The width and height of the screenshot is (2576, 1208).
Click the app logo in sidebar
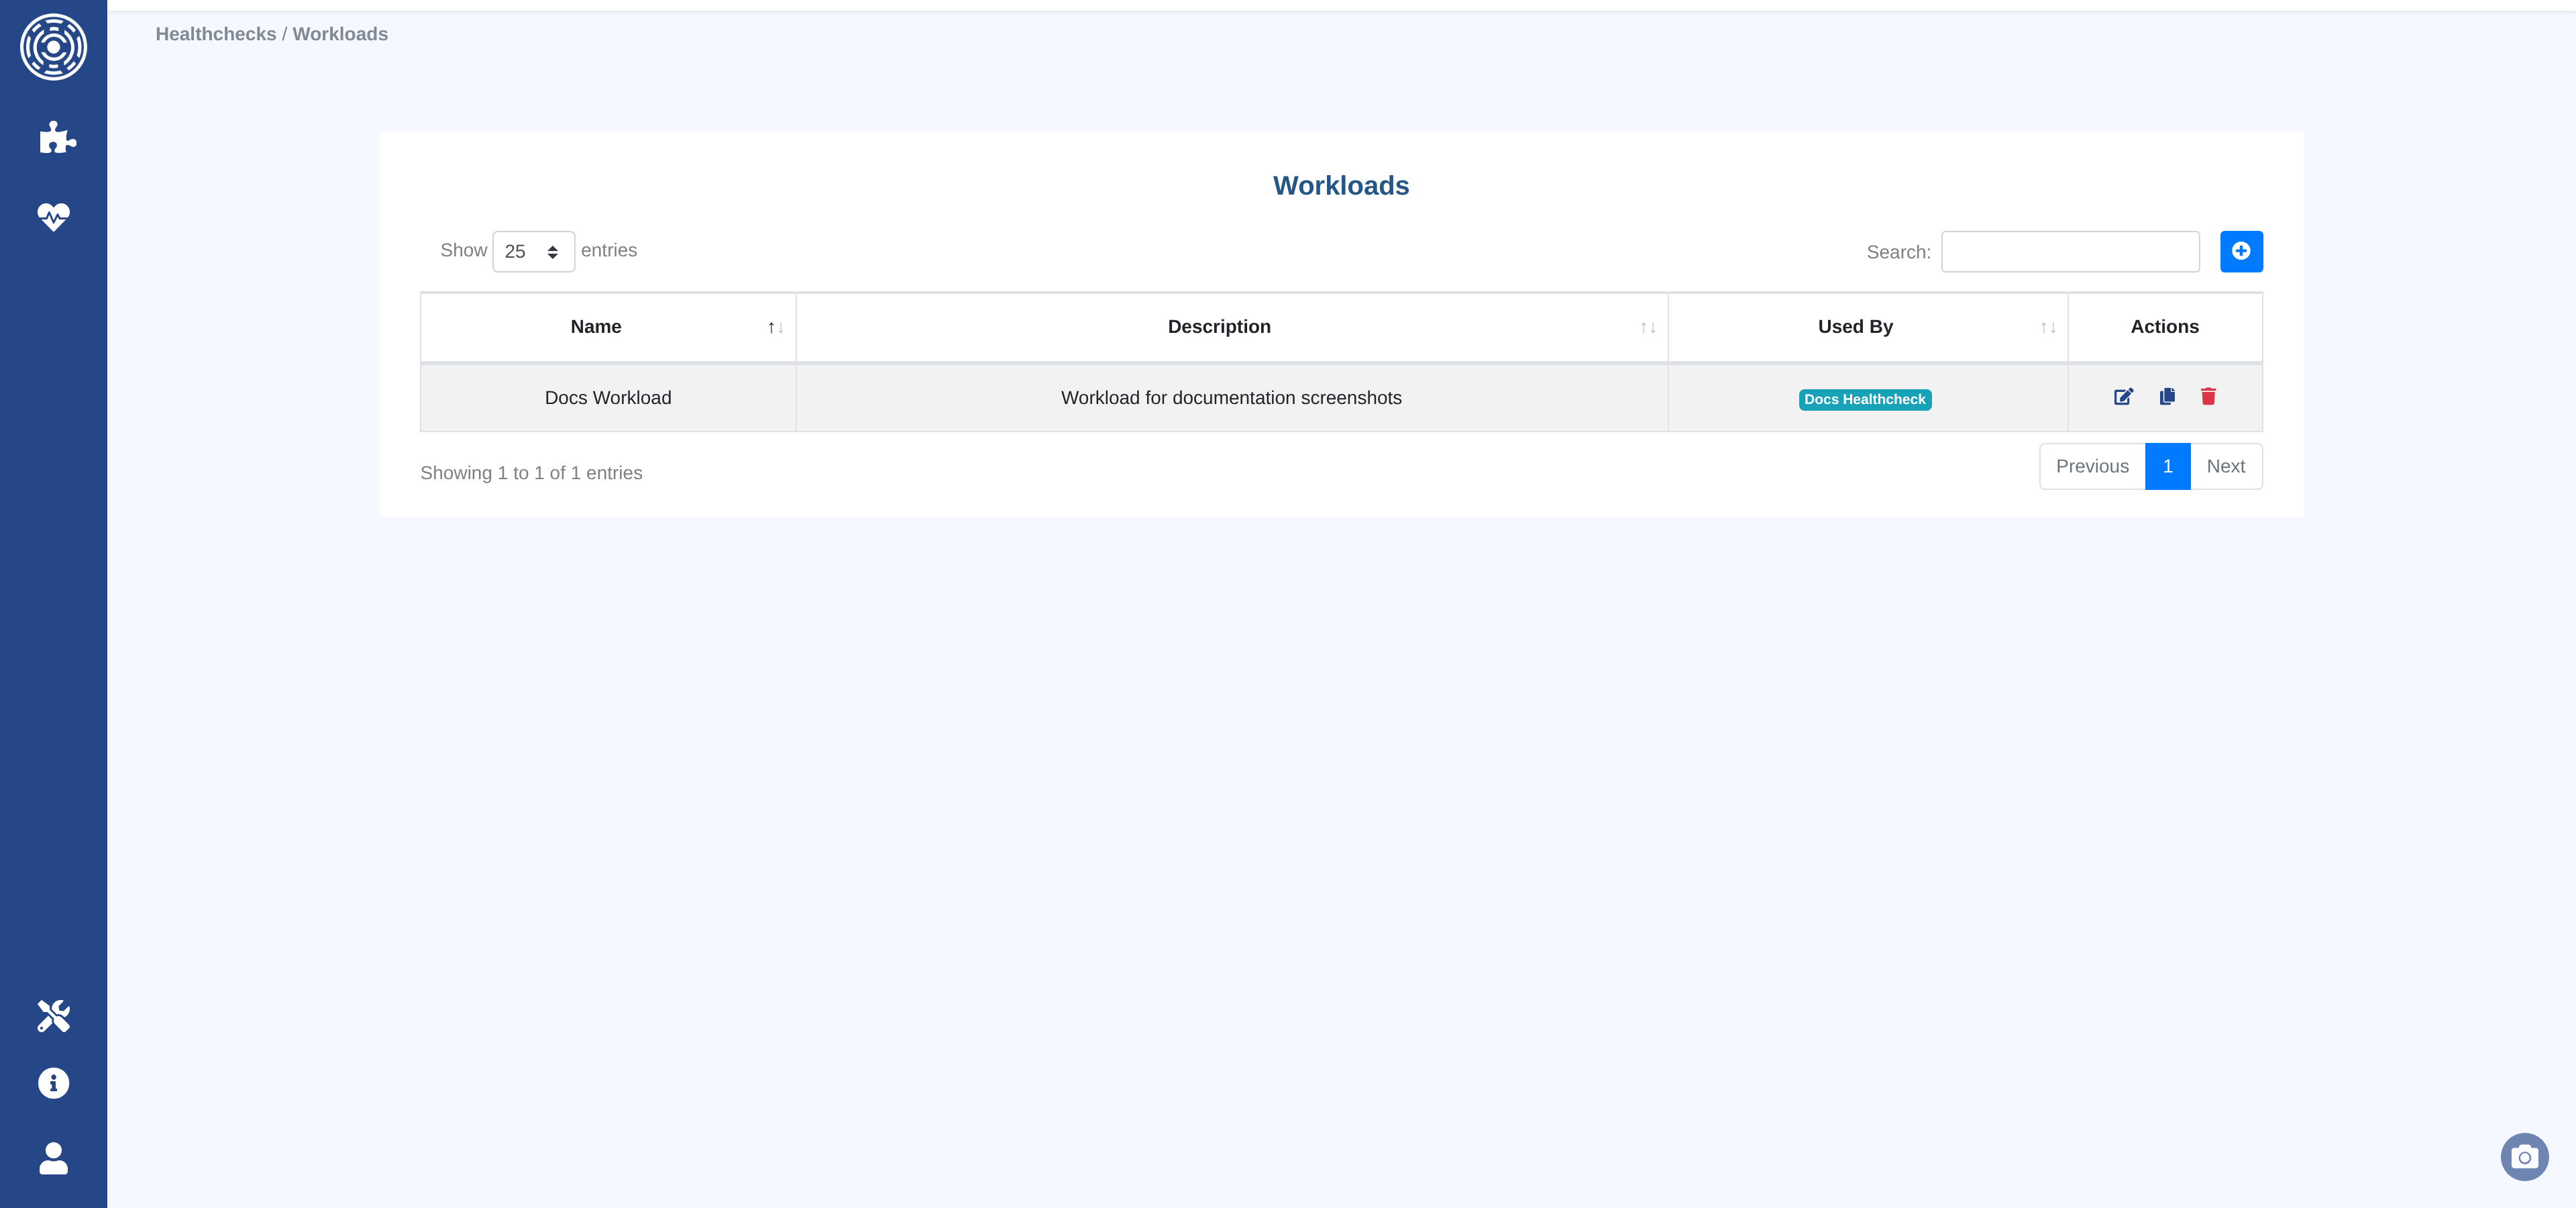click(x=53, y=47)
